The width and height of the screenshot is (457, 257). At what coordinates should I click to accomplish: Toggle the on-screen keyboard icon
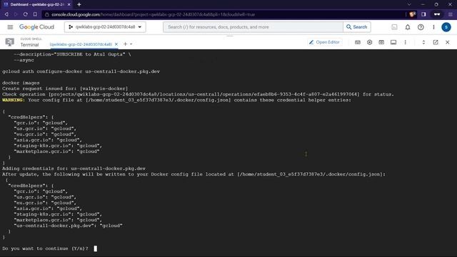point(358,42)
